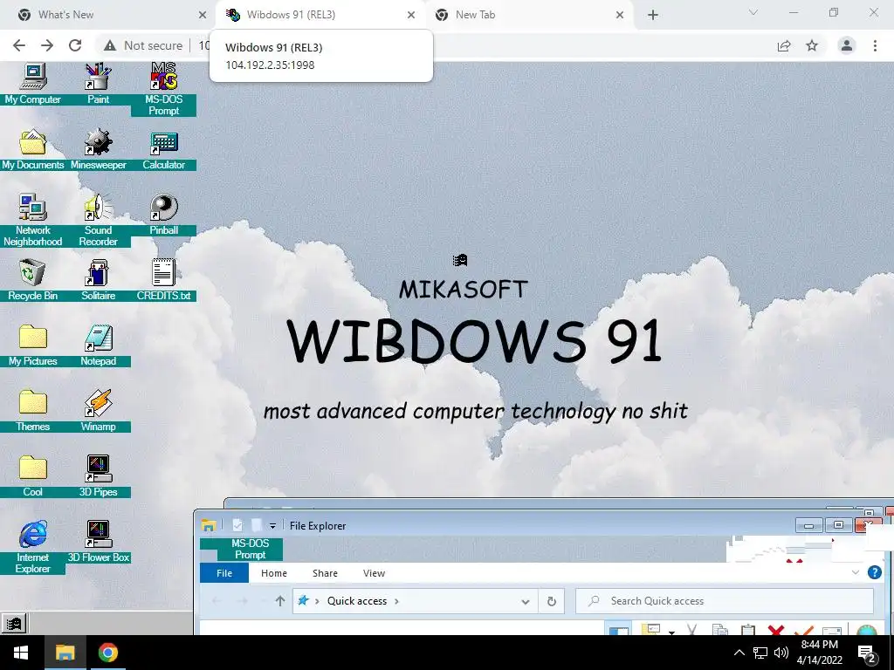Launch the Notepad shortcut
894x670 pixels.
point(98,345)
